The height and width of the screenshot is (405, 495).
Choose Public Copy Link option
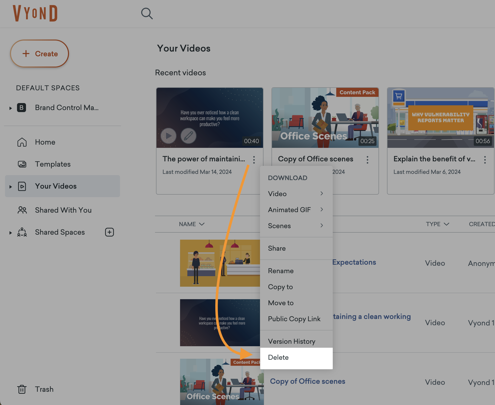[296, 319]
